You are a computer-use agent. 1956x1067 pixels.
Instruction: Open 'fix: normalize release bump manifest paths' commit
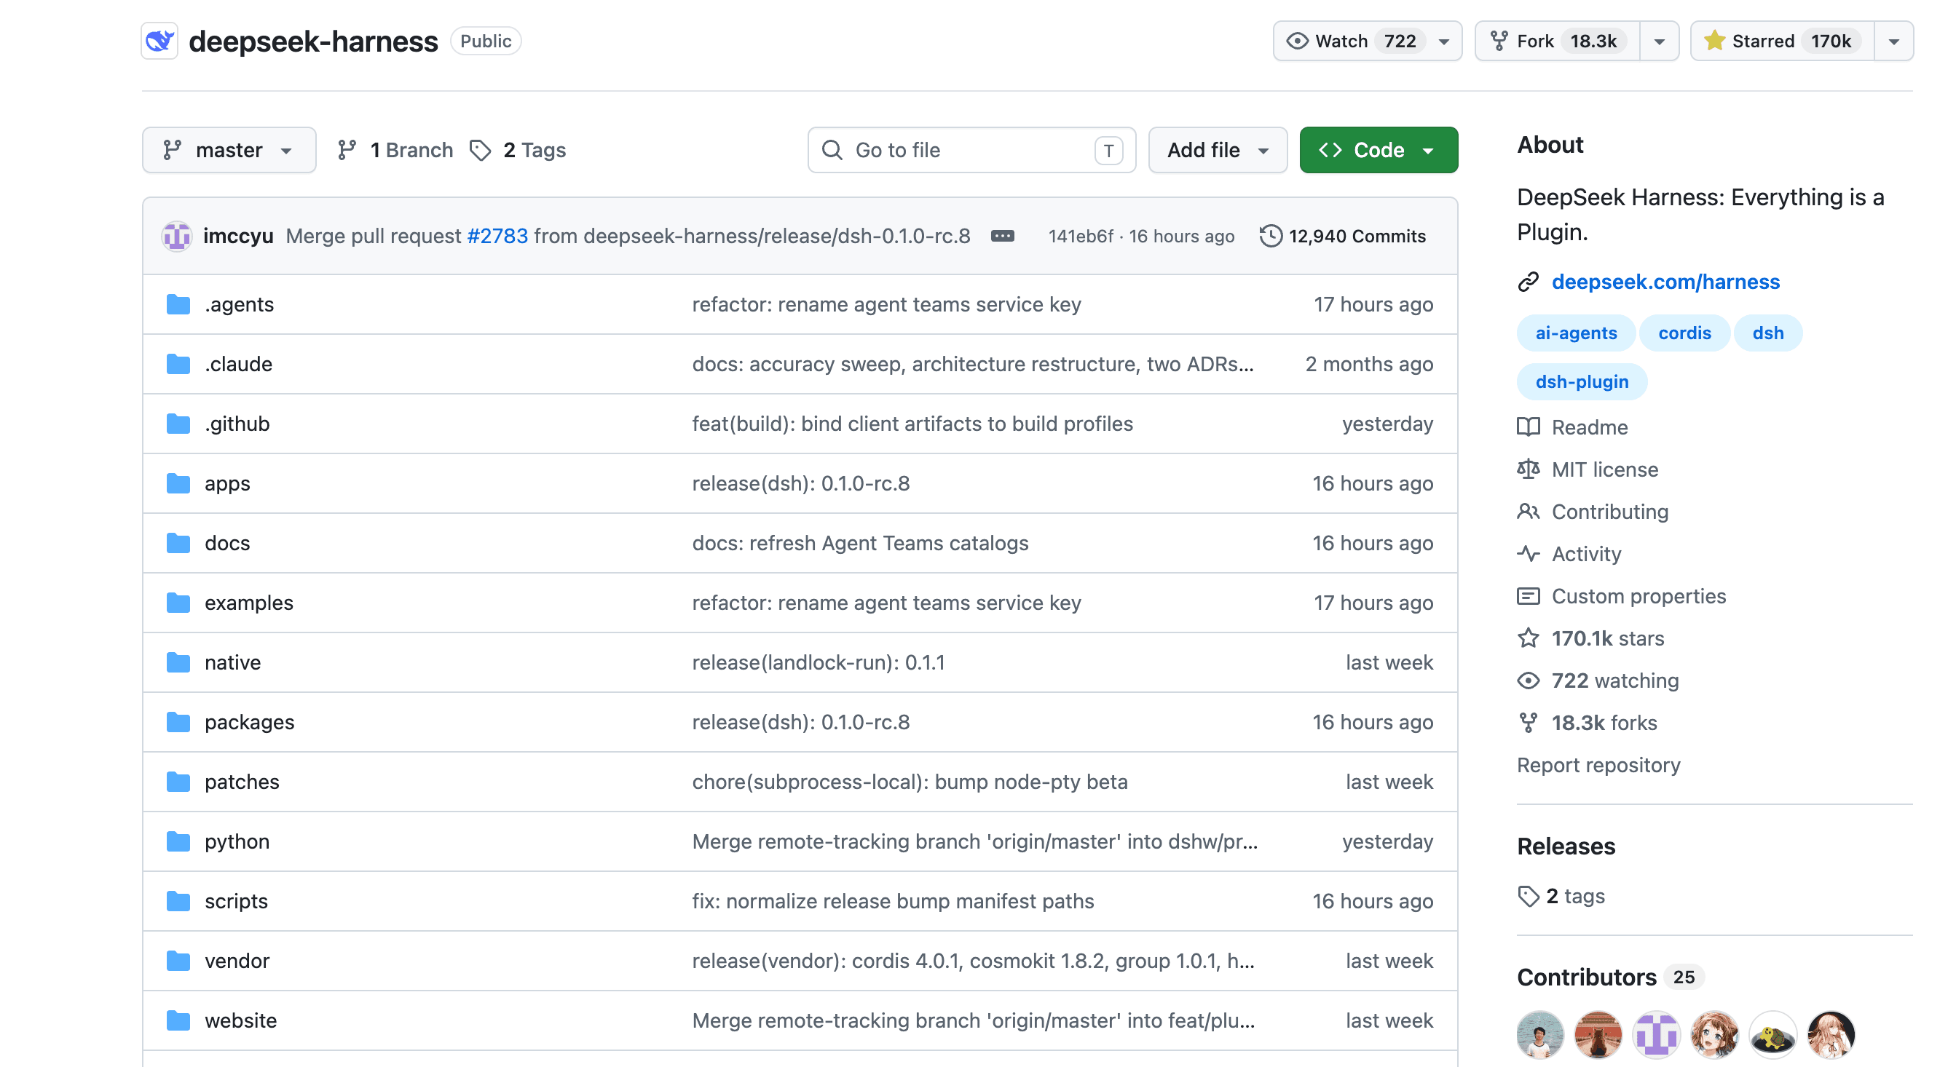[x=893, y=902]
